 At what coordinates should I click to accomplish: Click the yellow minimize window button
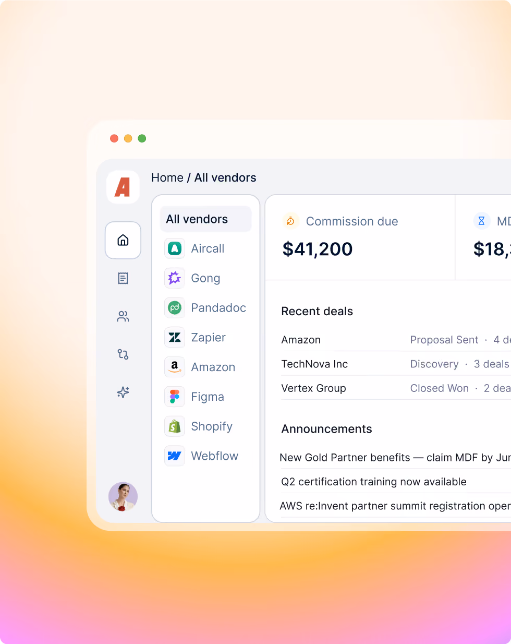128,138
